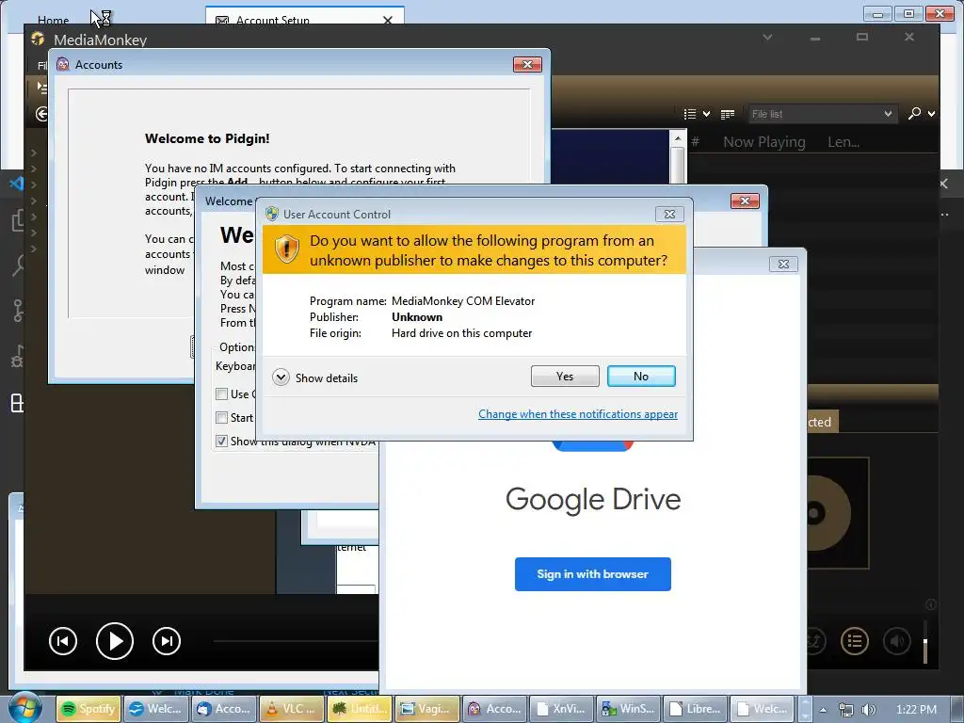Close the User Account Control dialog
This screenshot has height=723, width=964.
(x=669, y=214)
